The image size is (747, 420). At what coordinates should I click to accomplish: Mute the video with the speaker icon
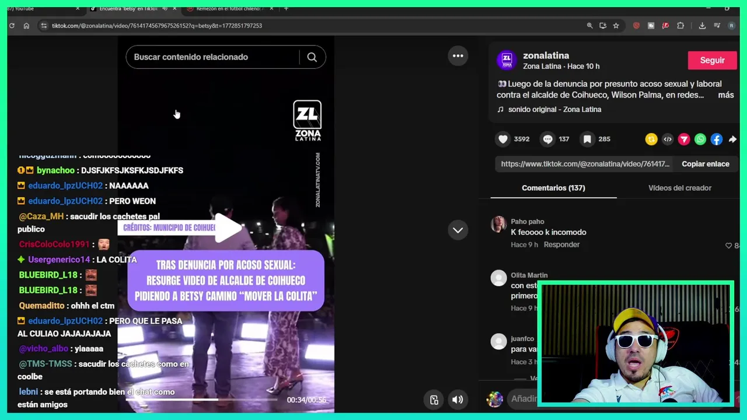click(458, 400)
